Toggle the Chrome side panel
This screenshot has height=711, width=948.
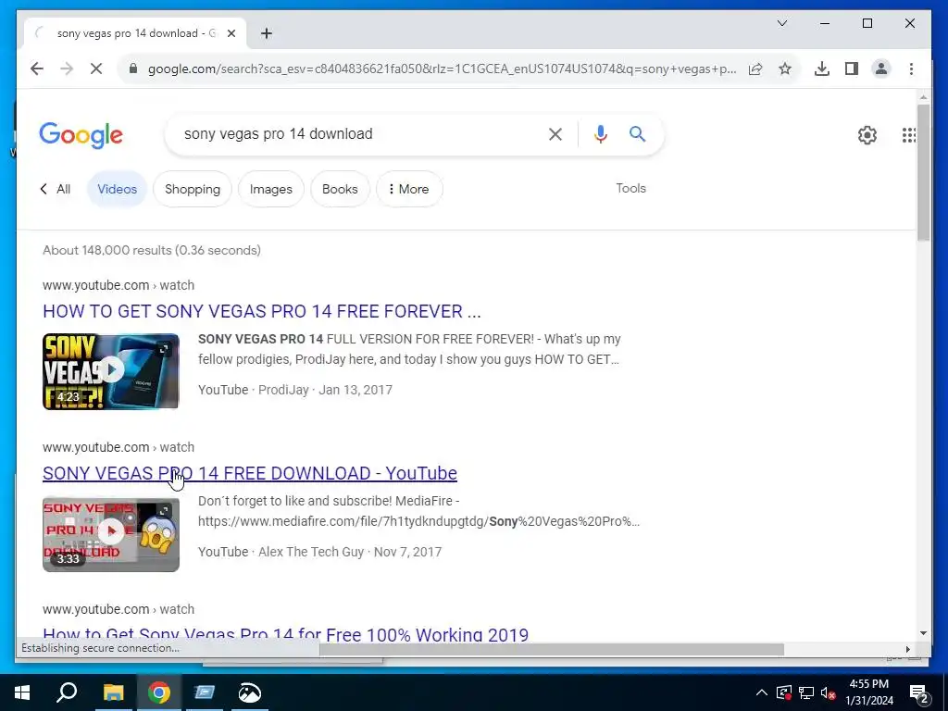tap(852, 69)
